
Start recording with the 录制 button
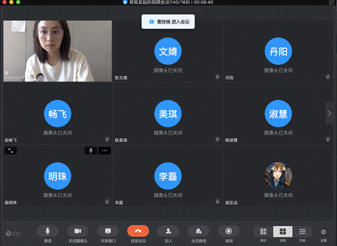coord(229,231)
